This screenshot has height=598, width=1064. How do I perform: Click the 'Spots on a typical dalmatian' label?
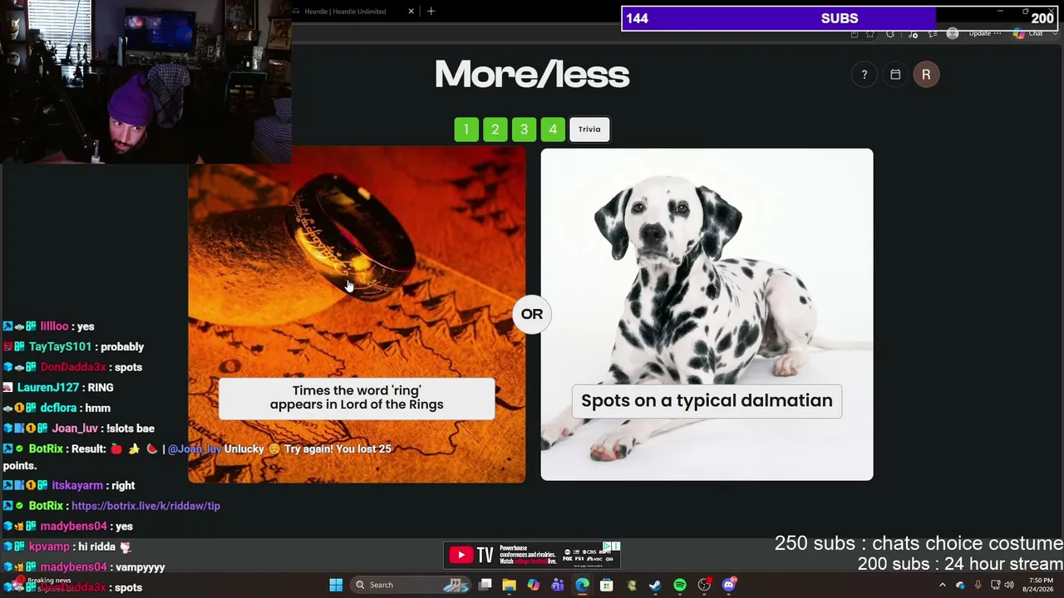(707, 400)
